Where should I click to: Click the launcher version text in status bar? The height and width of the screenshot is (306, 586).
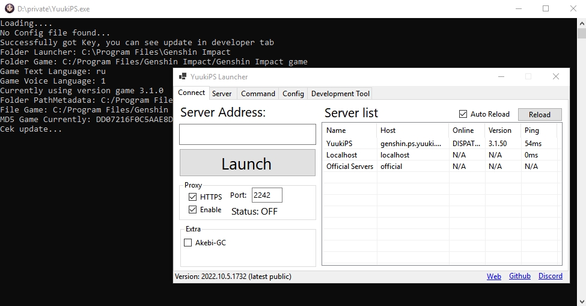(x=233, y=277)
